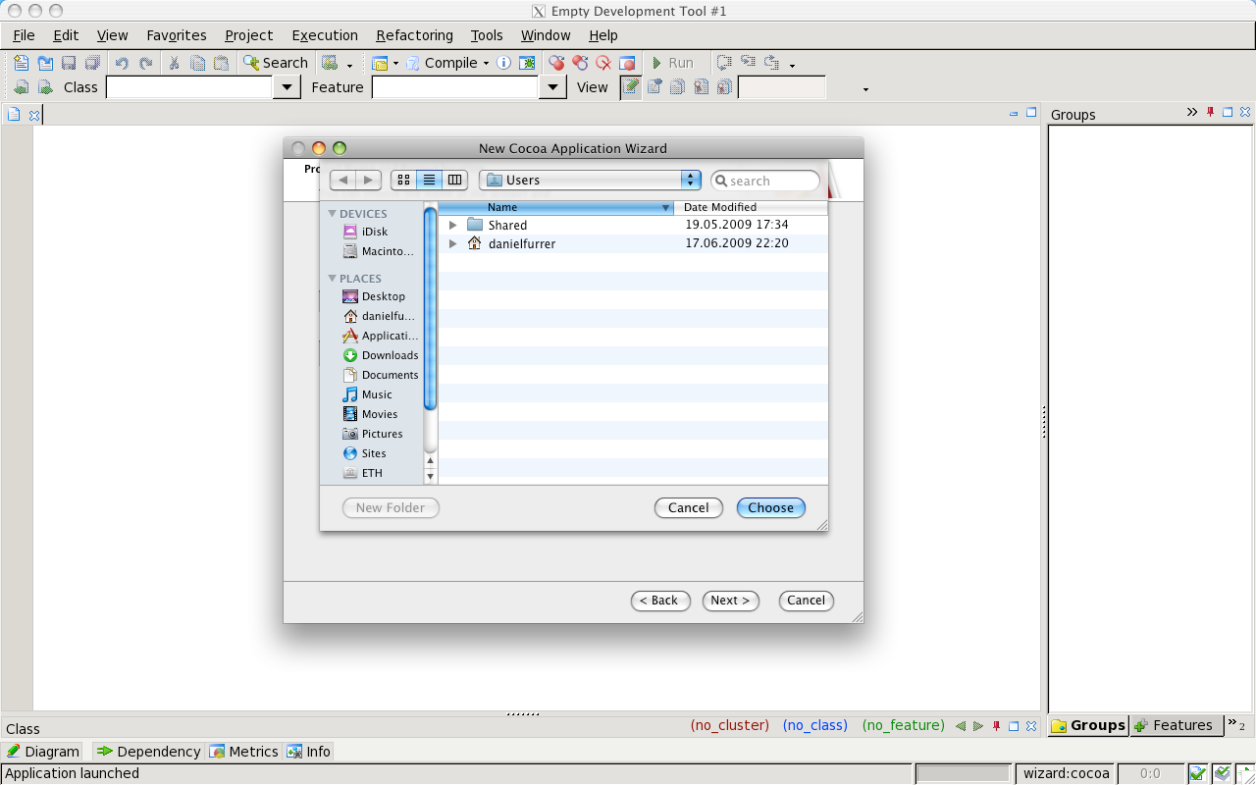
Task: Maximize the Groups panel
Action: [x=1228, y=113]
